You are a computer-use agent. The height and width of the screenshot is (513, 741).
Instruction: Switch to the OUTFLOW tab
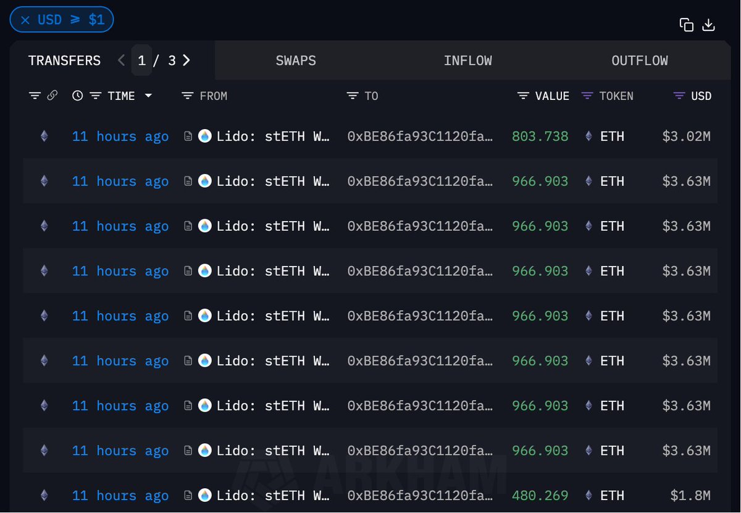(x=639, y=60)
